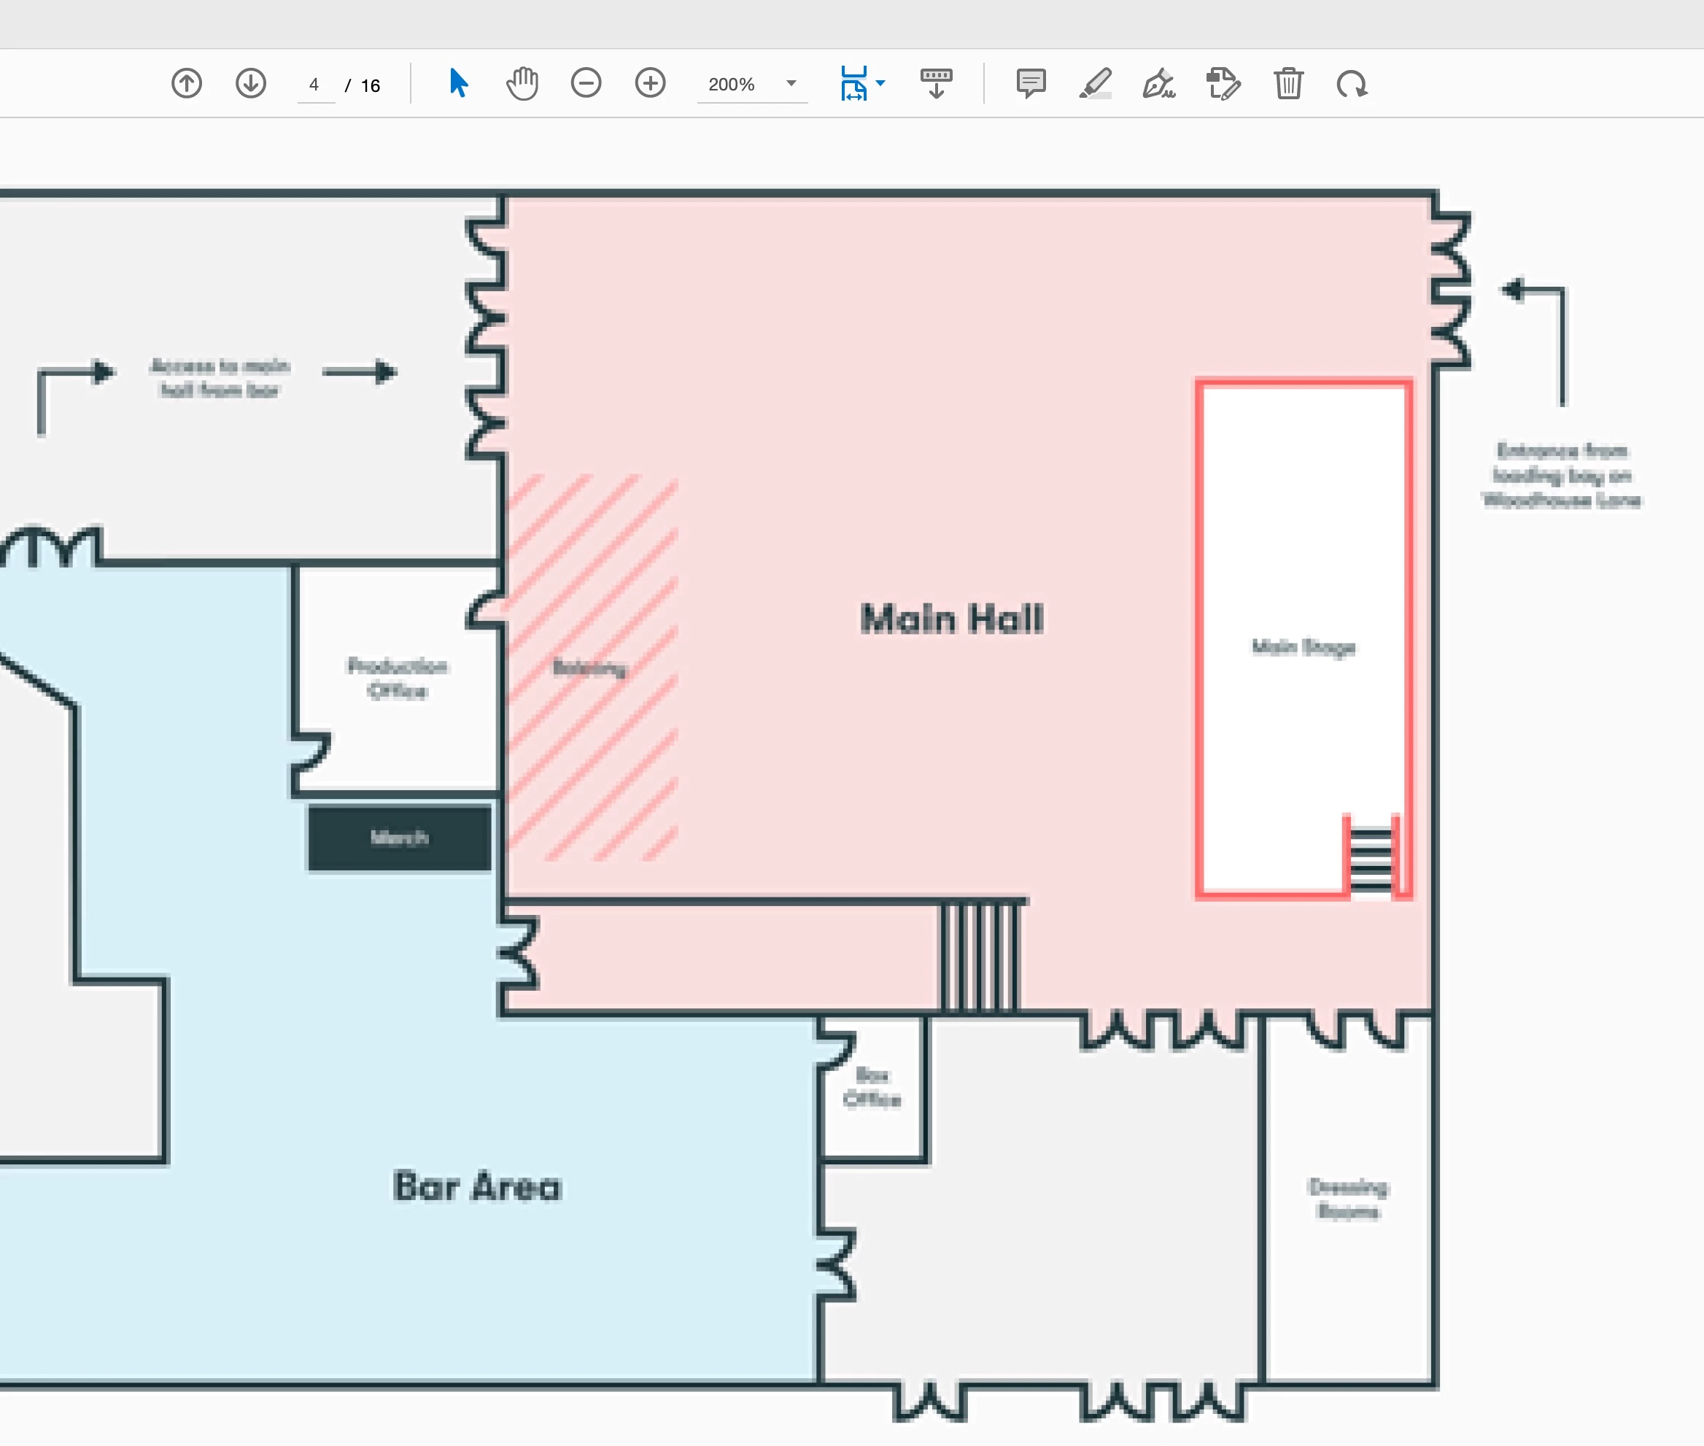Click the page number input field
1704x1446 pixels.
pyautogui.click(x=316, y=85)
